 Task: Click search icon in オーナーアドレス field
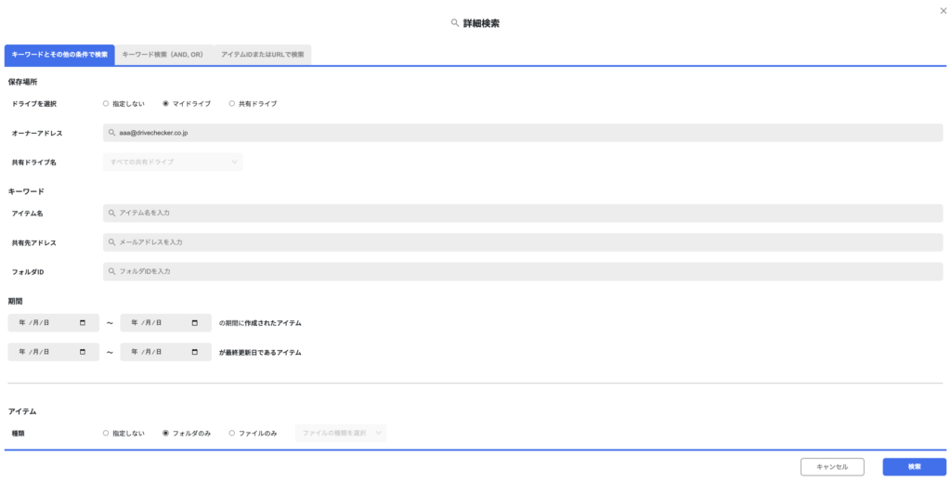coord(111,133)
